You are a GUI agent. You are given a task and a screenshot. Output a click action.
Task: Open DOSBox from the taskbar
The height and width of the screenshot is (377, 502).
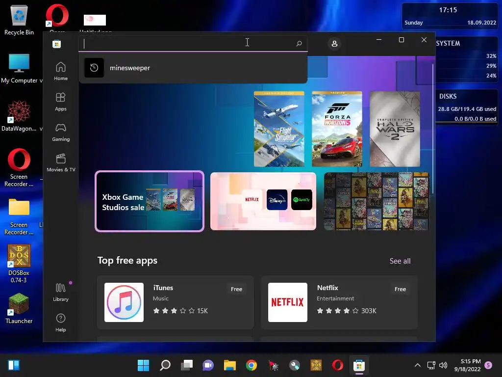pyautogui.click(x=316, y=365)
